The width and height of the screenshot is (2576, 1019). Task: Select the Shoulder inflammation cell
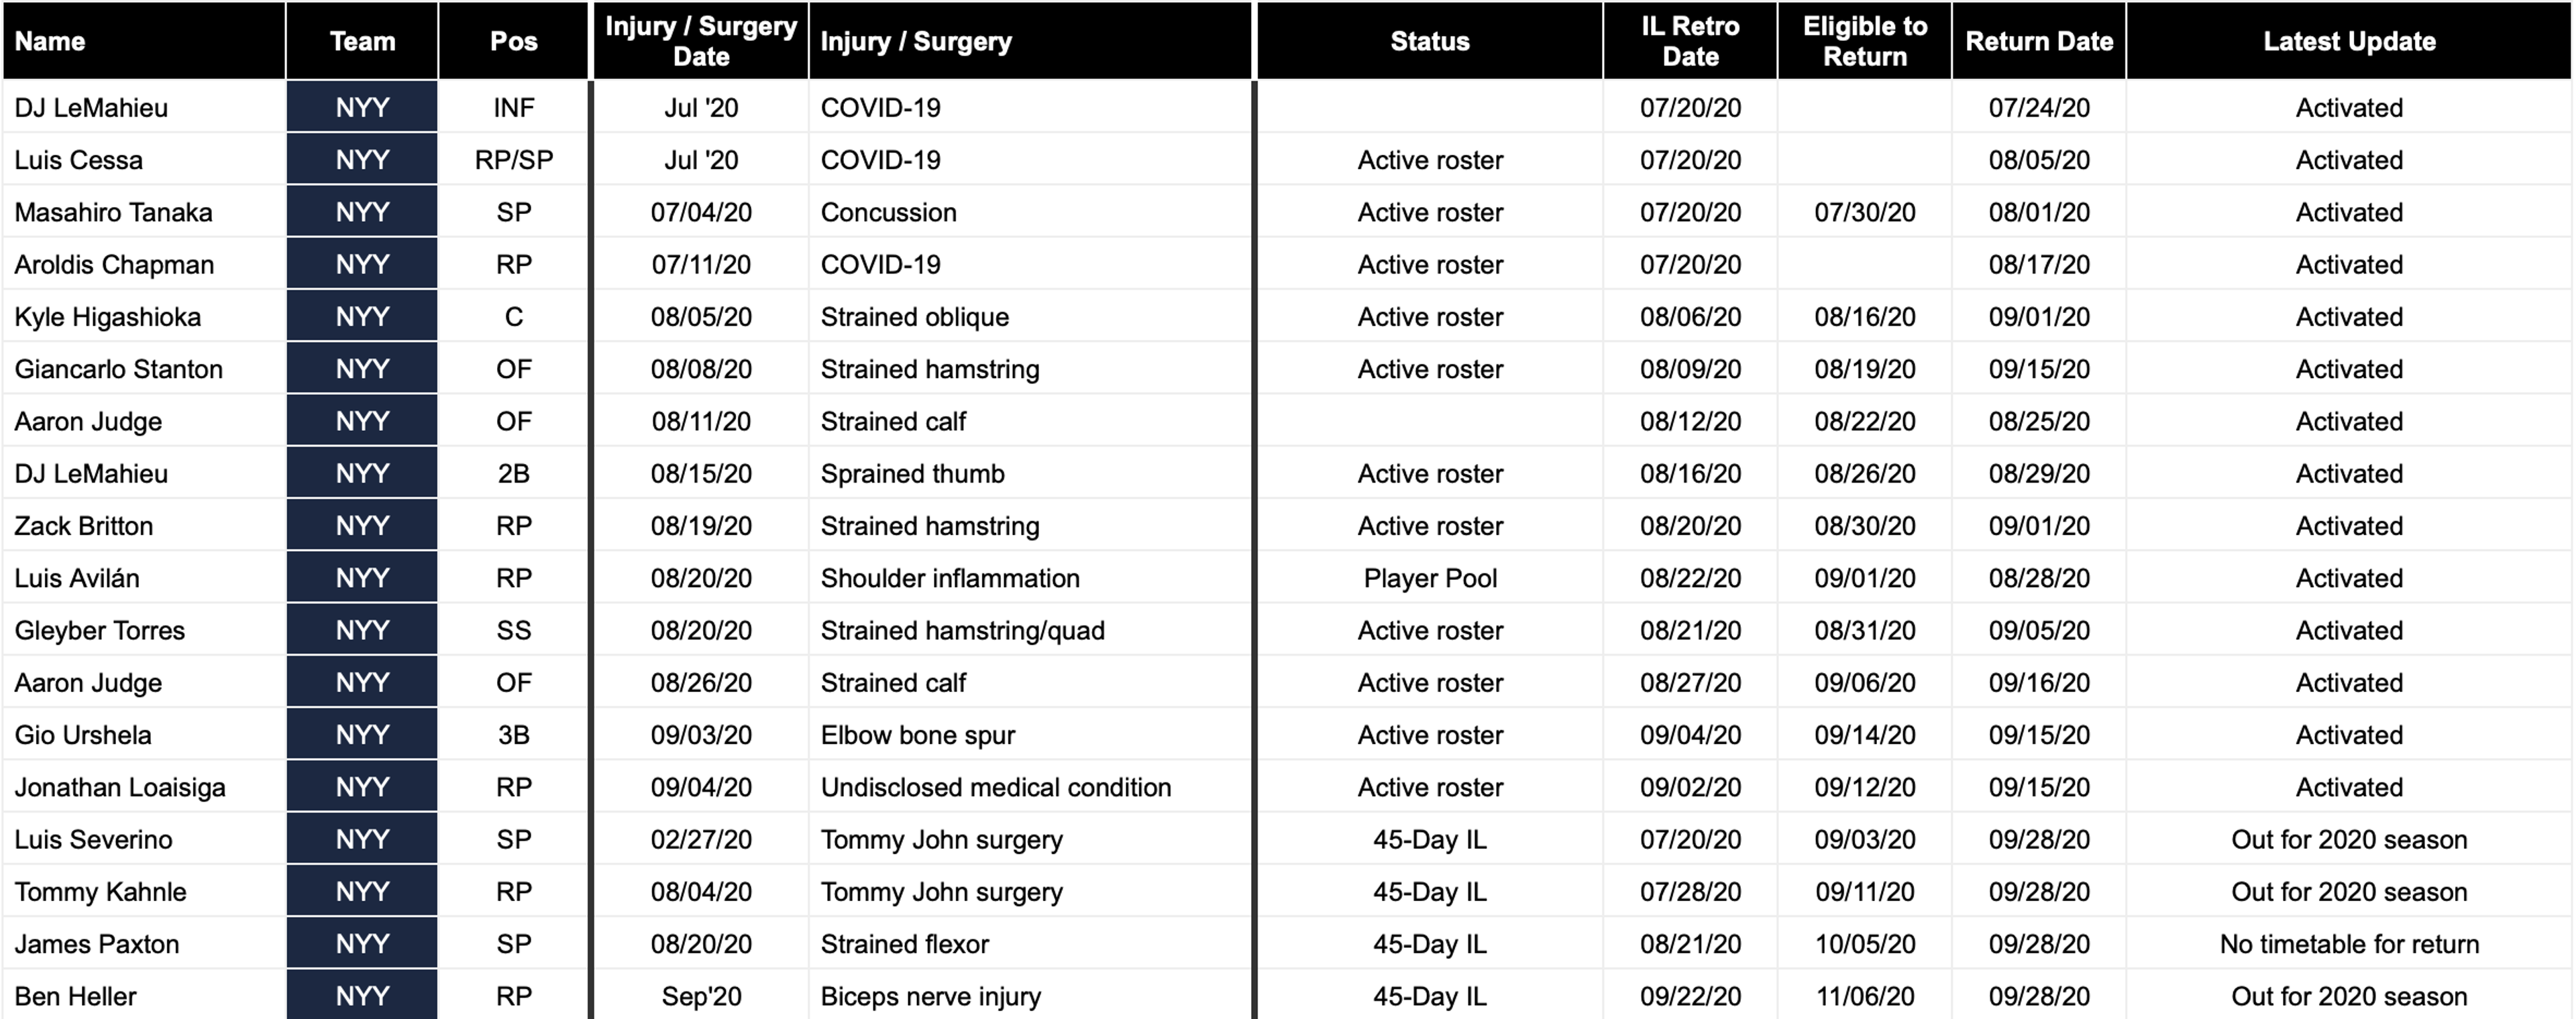(x=1030, y=579)
